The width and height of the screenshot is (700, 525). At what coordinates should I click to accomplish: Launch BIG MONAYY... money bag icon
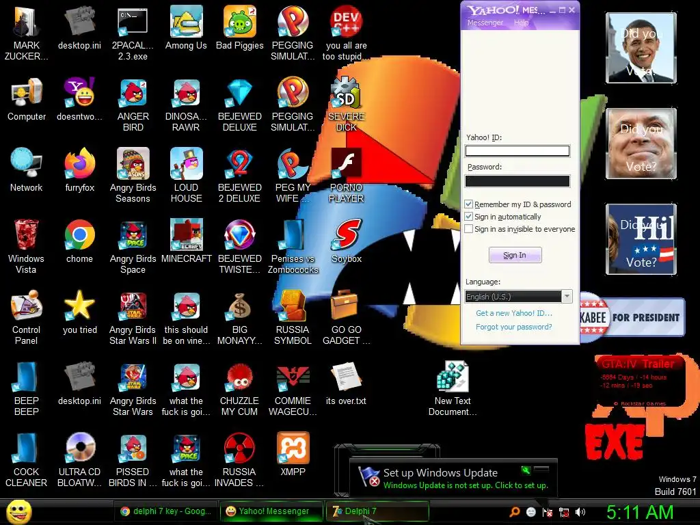point(240,317)
